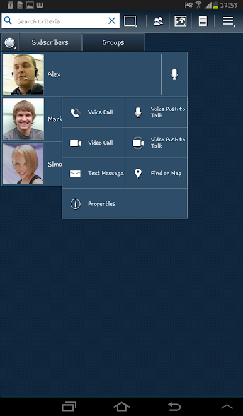Tap the microphone button in Alex's row
Viewport: 243px width, 416px height.
174,74
